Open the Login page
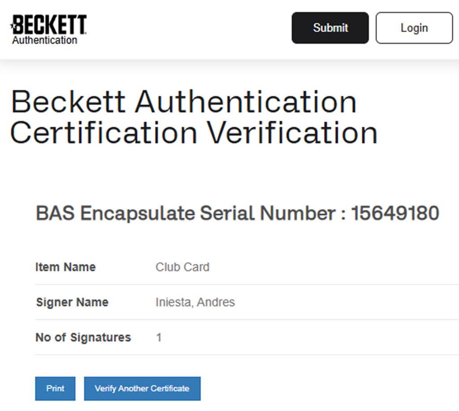This screenshot has height=411, width=459. click(414, 28)
